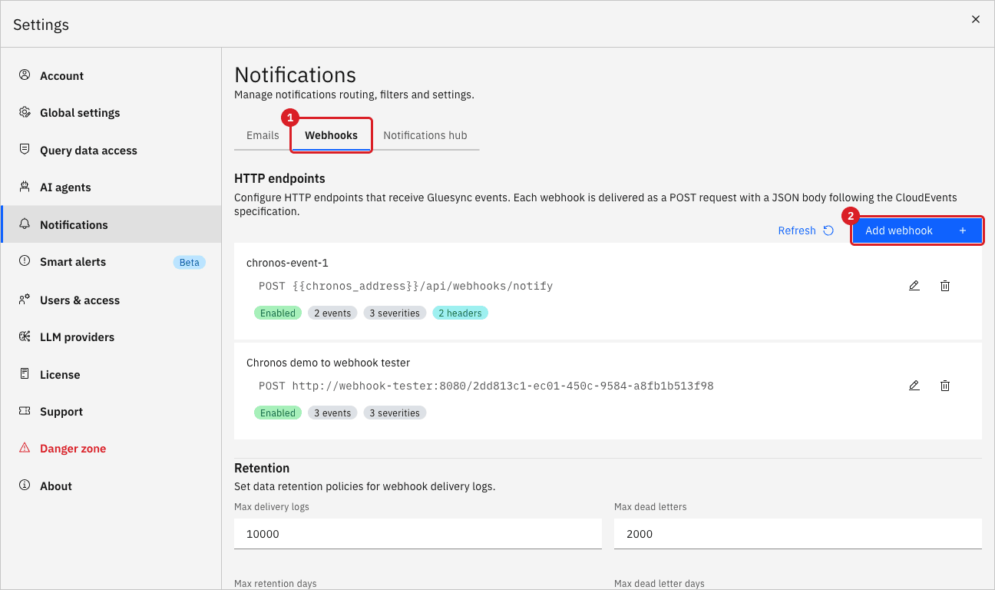Edit the Chronos demo to webhook tester entry

click(x=914, y=386)
